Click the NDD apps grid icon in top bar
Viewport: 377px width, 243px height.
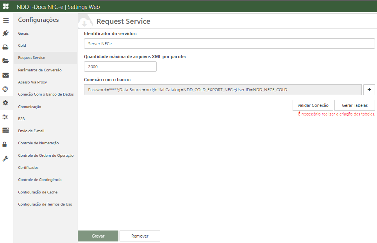(6, 6)
